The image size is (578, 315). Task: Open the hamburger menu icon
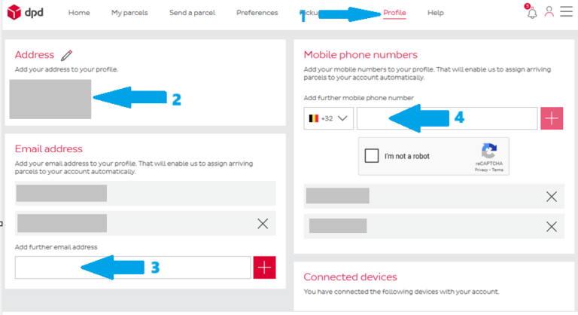[566, 12]
